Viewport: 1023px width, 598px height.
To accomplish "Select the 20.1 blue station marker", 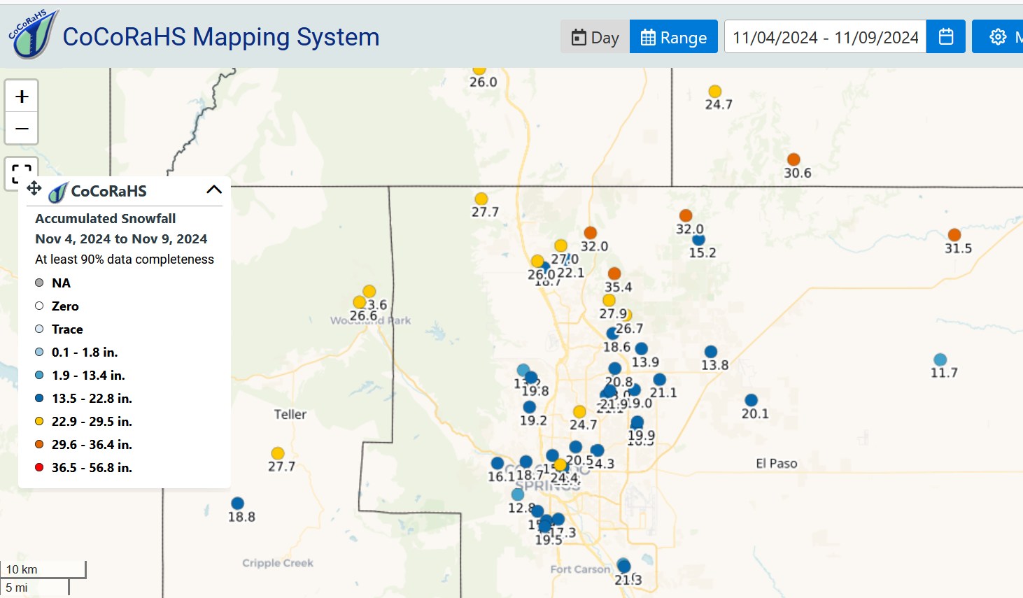I will click(752, 400).
